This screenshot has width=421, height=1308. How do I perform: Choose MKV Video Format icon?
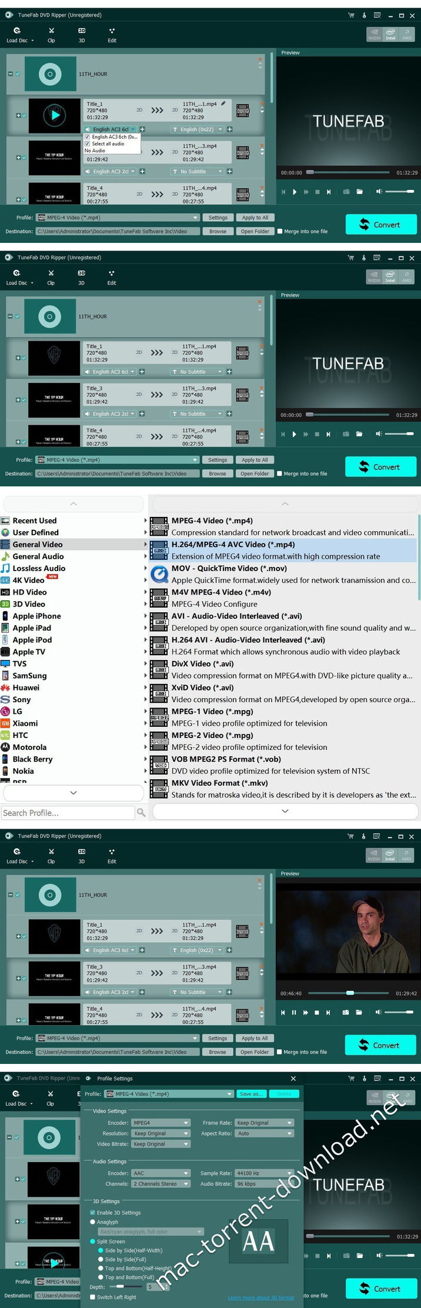coord(159,789)
